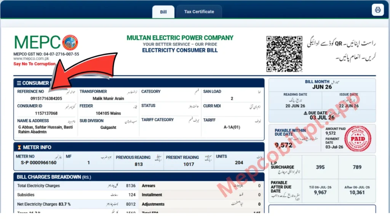Image resolution: width=390 pixels, height=219 pixels.
Task: Click MF value 1
Action: click(88, 163)
